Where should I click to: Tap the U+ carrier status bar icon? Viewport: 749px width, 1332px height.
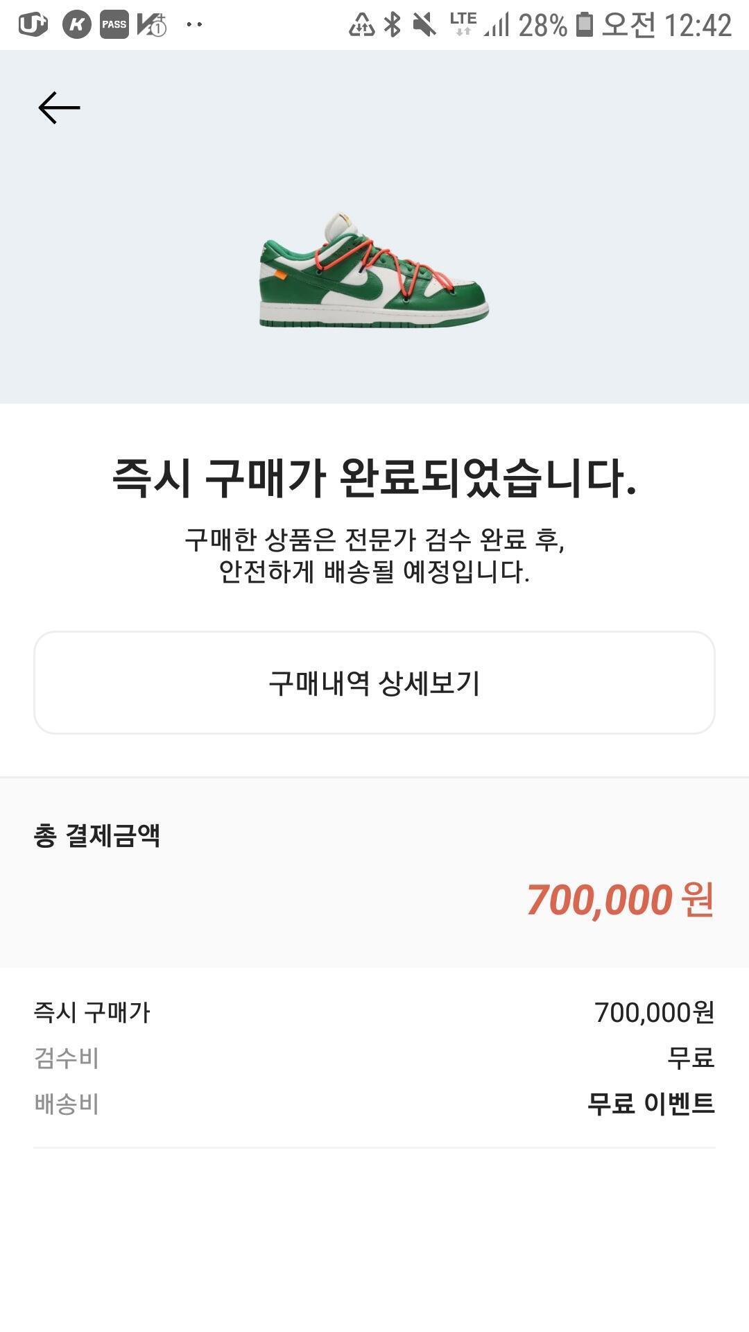tap(33, 25)
